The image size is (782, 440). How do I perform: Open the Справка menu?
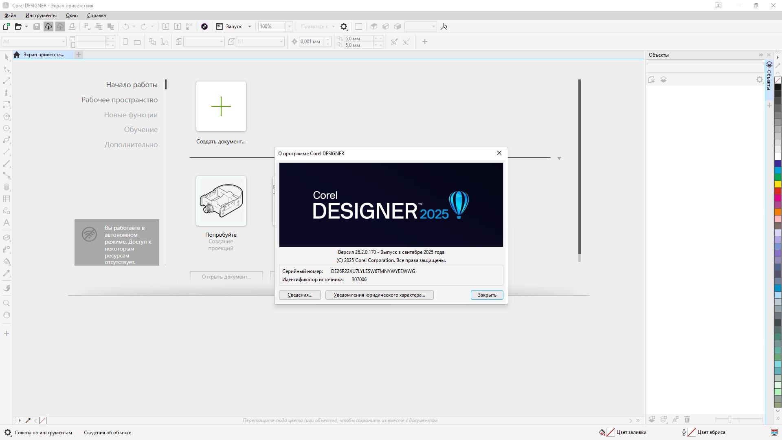click(x=96, y=15)
